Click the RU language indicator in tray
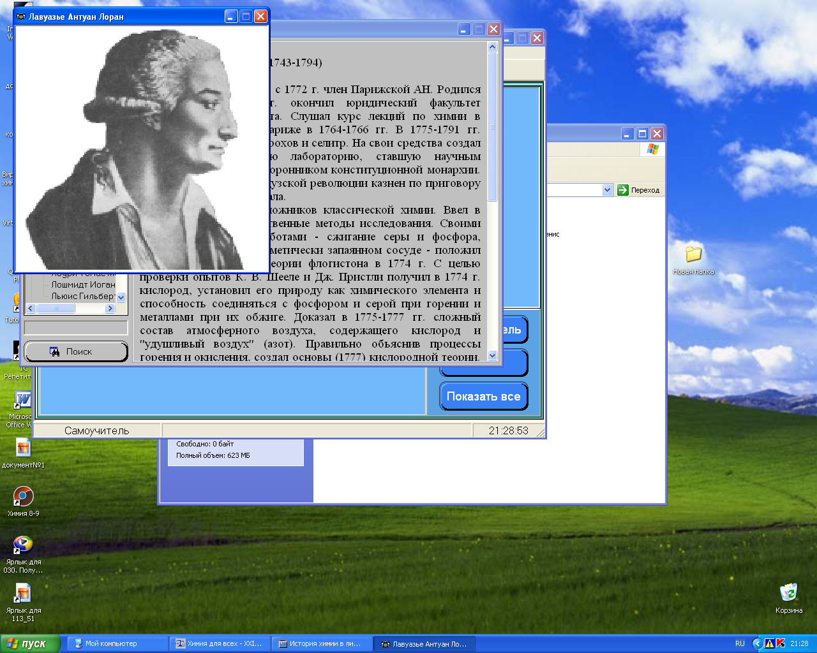This screenshot has width=817, height=653. [x=740, y=644]
